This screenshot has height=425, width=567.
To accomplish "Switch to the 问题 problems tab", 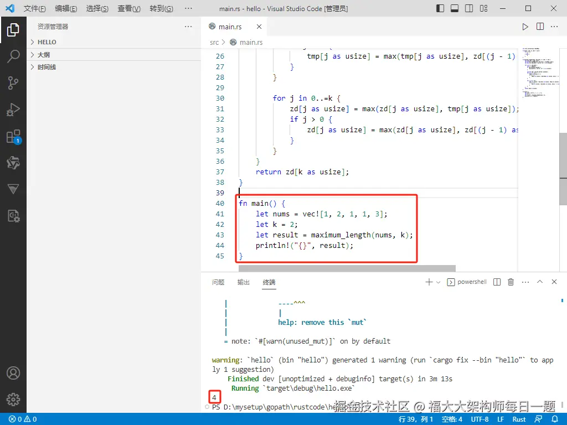I will click(218, 282).
